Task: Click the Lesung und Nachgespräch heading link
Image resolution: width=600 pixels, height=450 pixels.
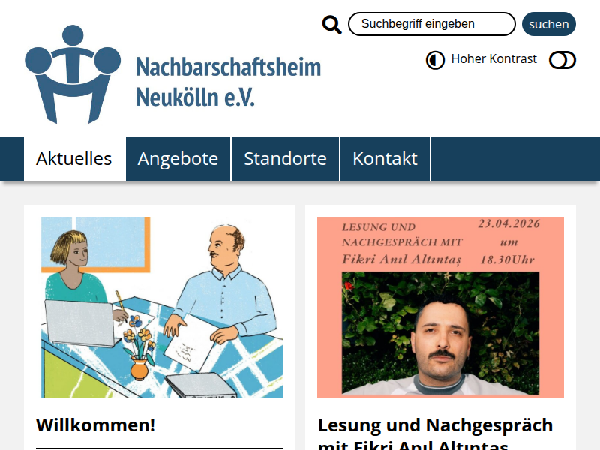Action: [436, 434]
